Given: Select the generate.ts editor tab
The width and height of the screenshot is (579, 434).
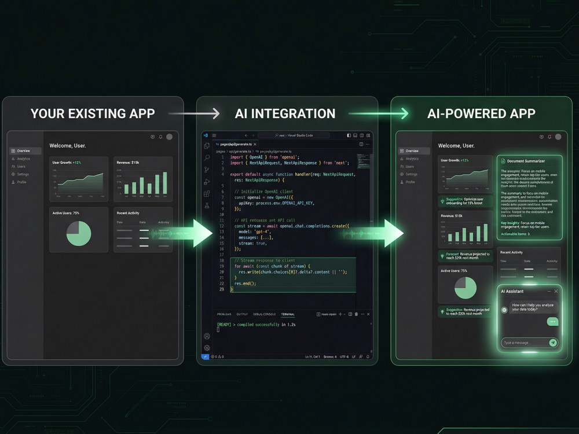Looking at the screenshot, I should pyautogui.click(x=236, y=144).
